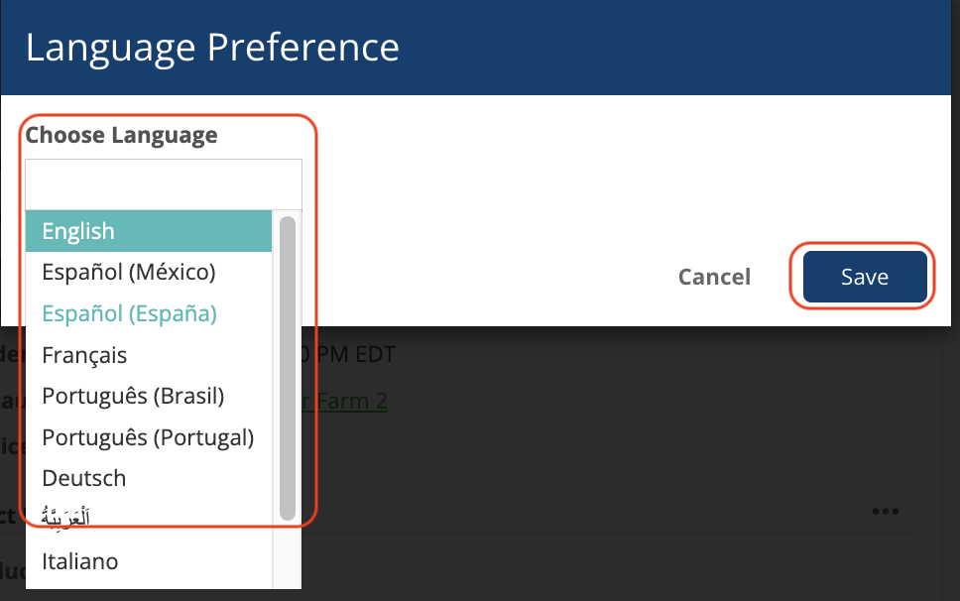
Task: Choose Português (Brasil) language
Action: 148,396
